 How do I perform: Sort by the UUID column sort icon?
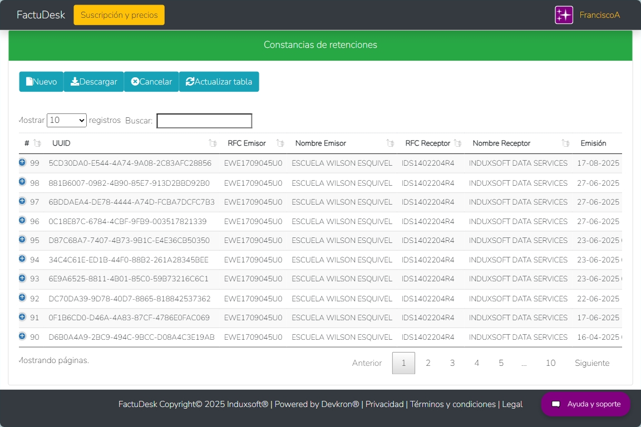click(x=213, y=143)
